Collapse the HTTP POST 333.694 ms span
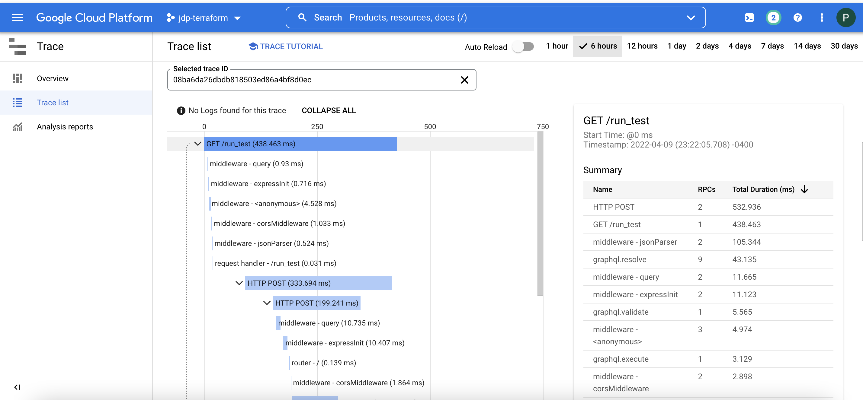This screenshot has height=400, width=863. [239, 283]
